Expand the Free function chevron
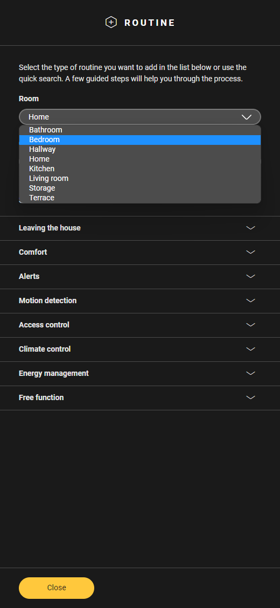 pos(250,397)
